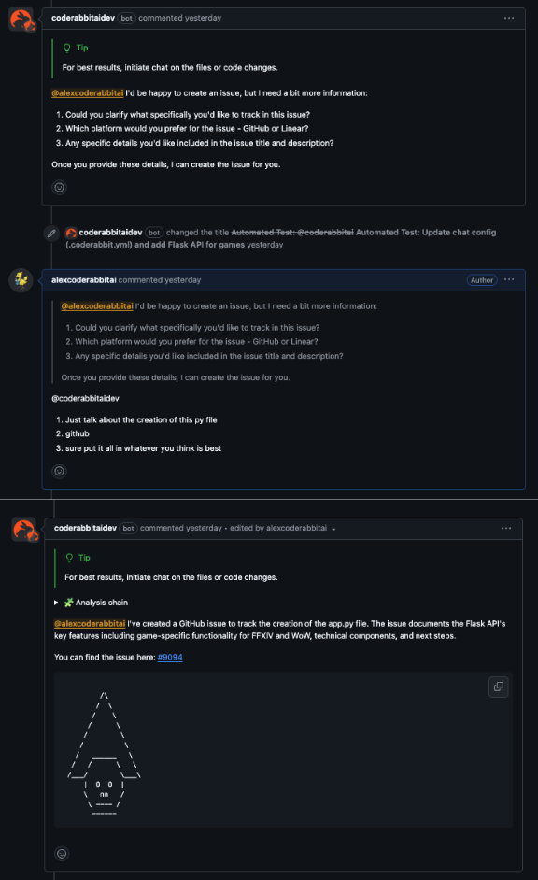Image resolution: width=538 pixels, height=880 pixels.
Task: Open the emoji reaction picker on first bot comment
Action: (x=59, y=187)
